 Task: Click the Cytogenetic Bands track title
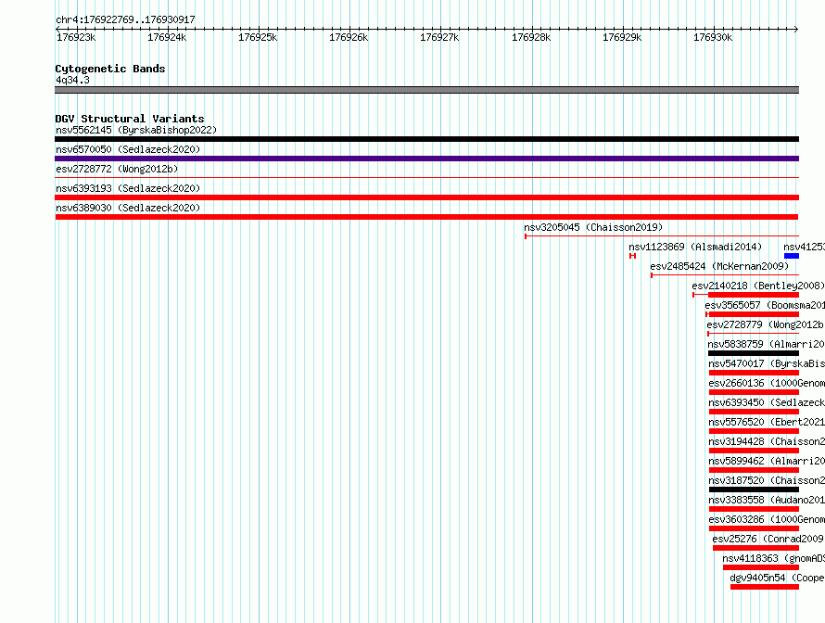[x=110, y=69]
